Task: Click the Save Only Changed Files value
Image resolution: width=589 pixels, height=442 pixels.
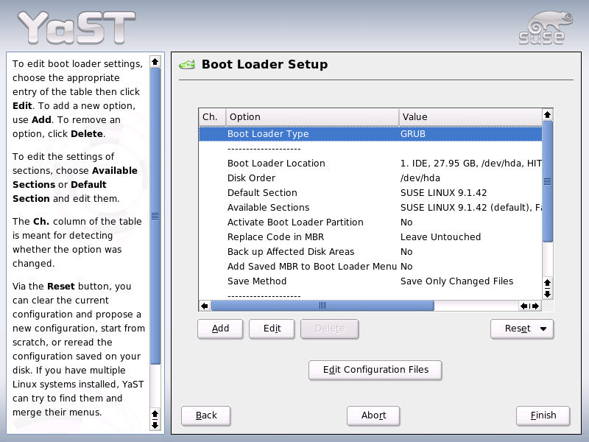Action: coord(456,281)
